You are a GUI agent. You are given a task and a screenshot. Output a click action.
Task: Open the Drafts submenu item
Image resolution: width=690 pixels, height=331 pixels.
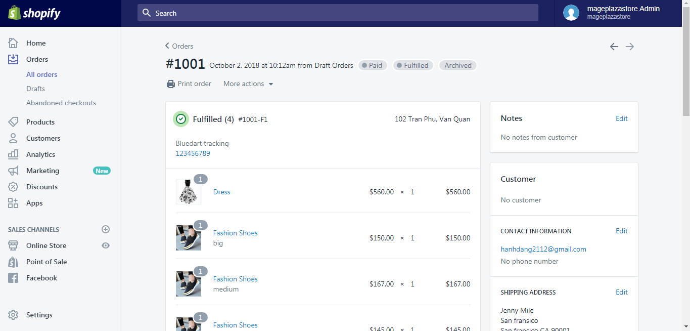(35, 89)
